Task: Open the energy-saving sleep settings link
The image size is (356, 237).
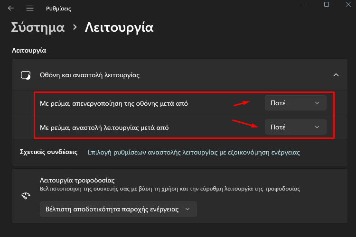Action: [194, 152]
